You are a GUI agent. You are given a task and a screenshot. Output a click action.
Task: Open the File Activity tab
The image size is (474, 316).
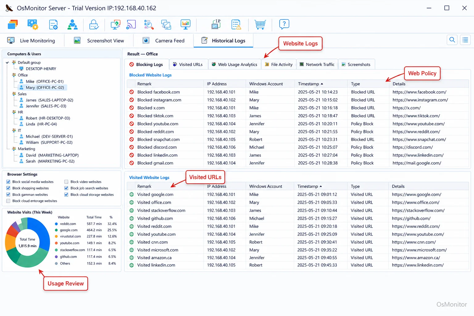click(279, 64)
